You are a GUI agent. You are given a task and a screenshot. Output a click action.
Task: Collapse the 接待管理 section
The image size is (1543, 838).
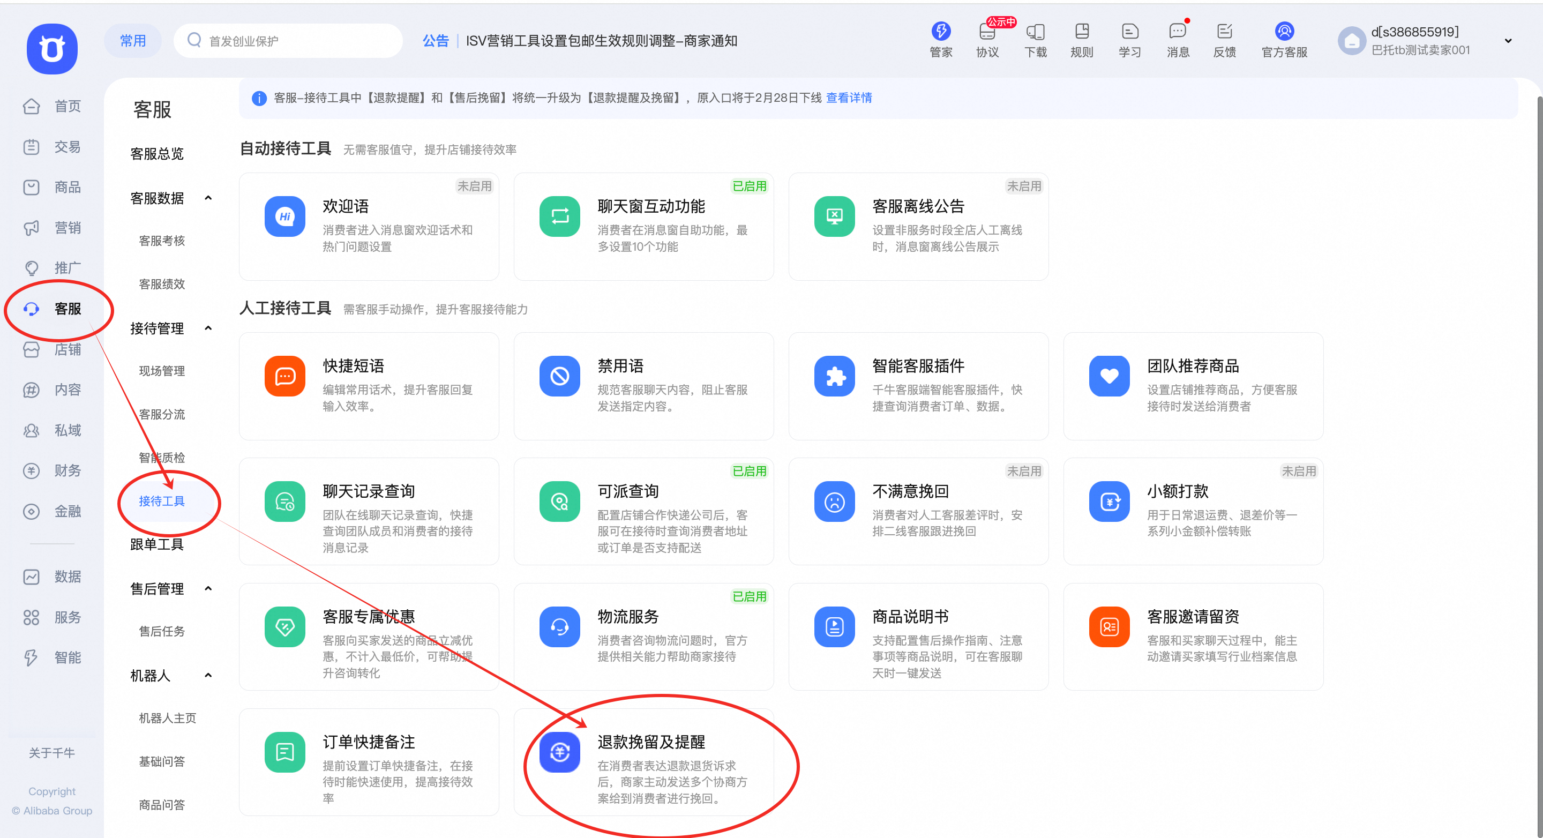pos(208,328)
